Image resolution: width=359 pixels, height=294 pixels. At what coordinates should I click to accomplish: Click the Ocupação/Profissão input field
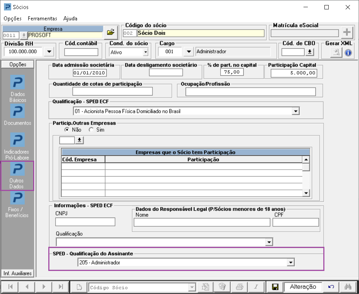pos(251,92)
